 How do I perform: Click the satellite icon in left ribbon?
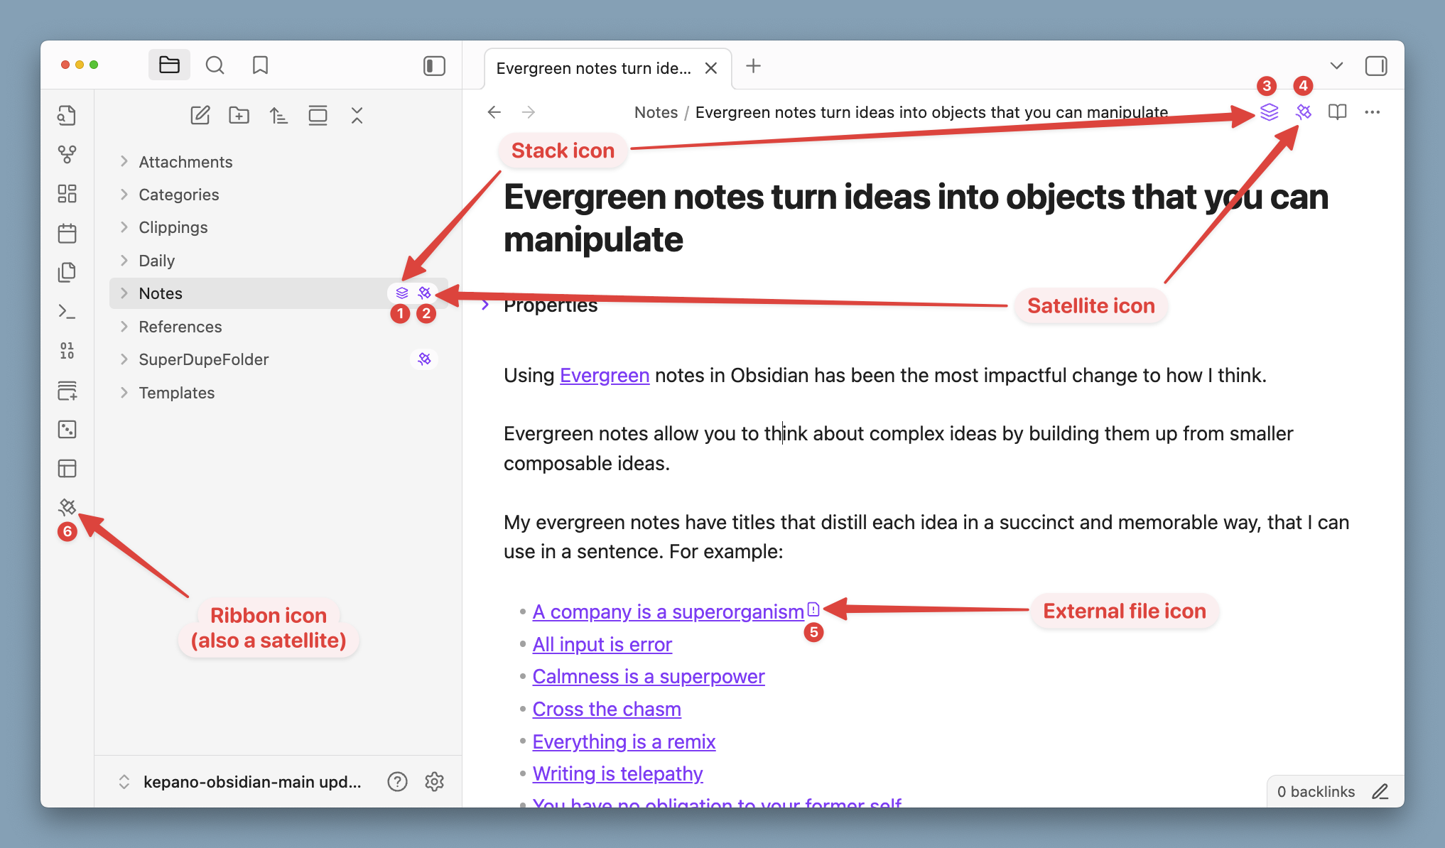click(67, 506)
